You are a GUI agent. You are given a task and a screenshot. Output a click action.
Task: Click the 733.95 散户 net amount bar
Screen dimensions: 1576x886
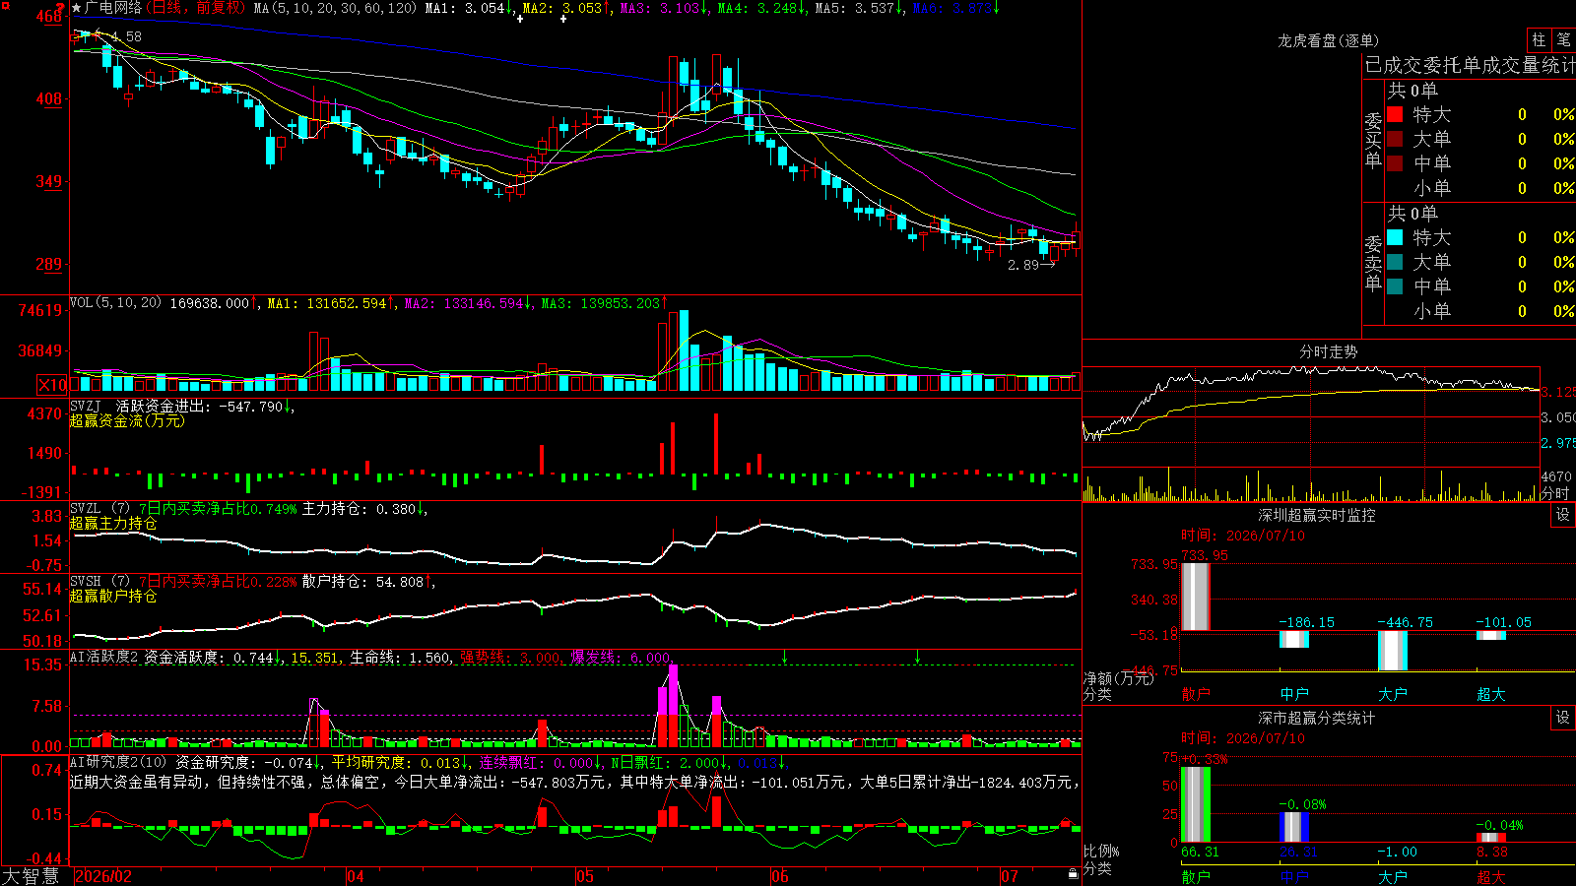(1196, 597)
